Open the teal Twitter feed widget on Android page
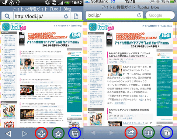 point(74,85)
